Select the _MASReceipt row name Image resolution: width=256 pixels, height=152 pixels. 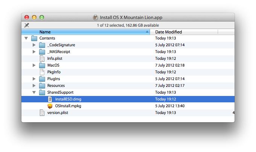pyautogui.click(x=59, y=52)
